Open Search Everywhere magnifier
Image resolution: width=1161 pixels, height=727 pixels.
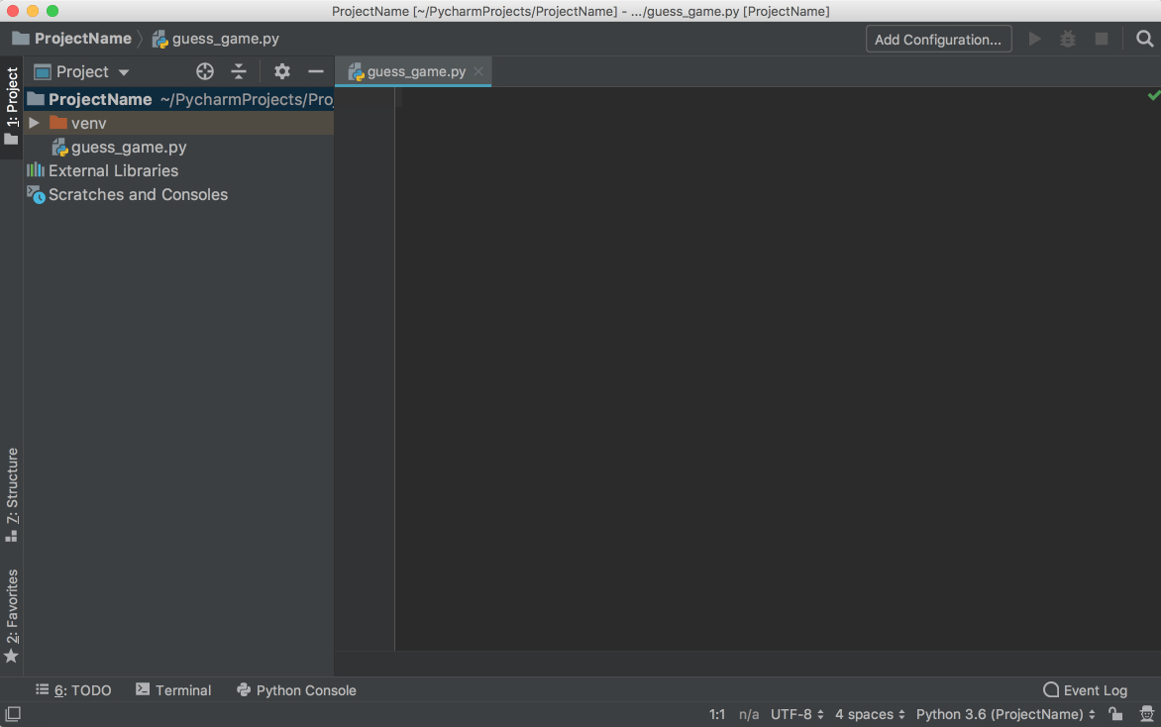[1145, 38]
